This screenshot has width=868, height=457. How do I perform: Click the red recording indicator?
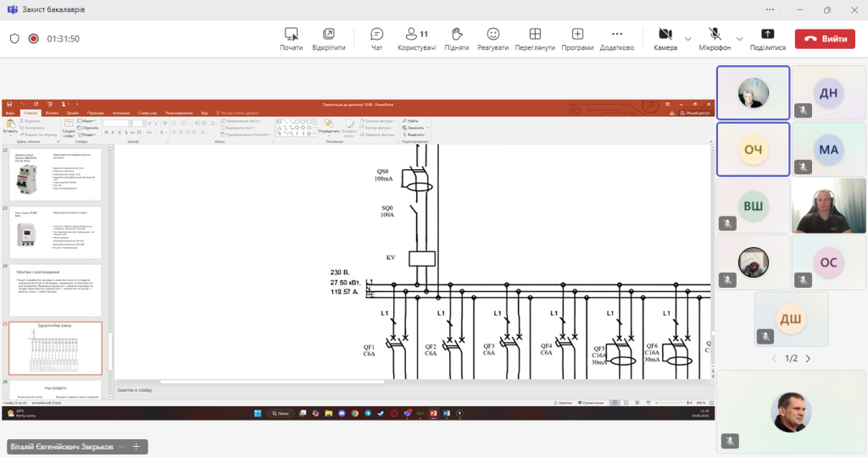click(x=34, y=38)
